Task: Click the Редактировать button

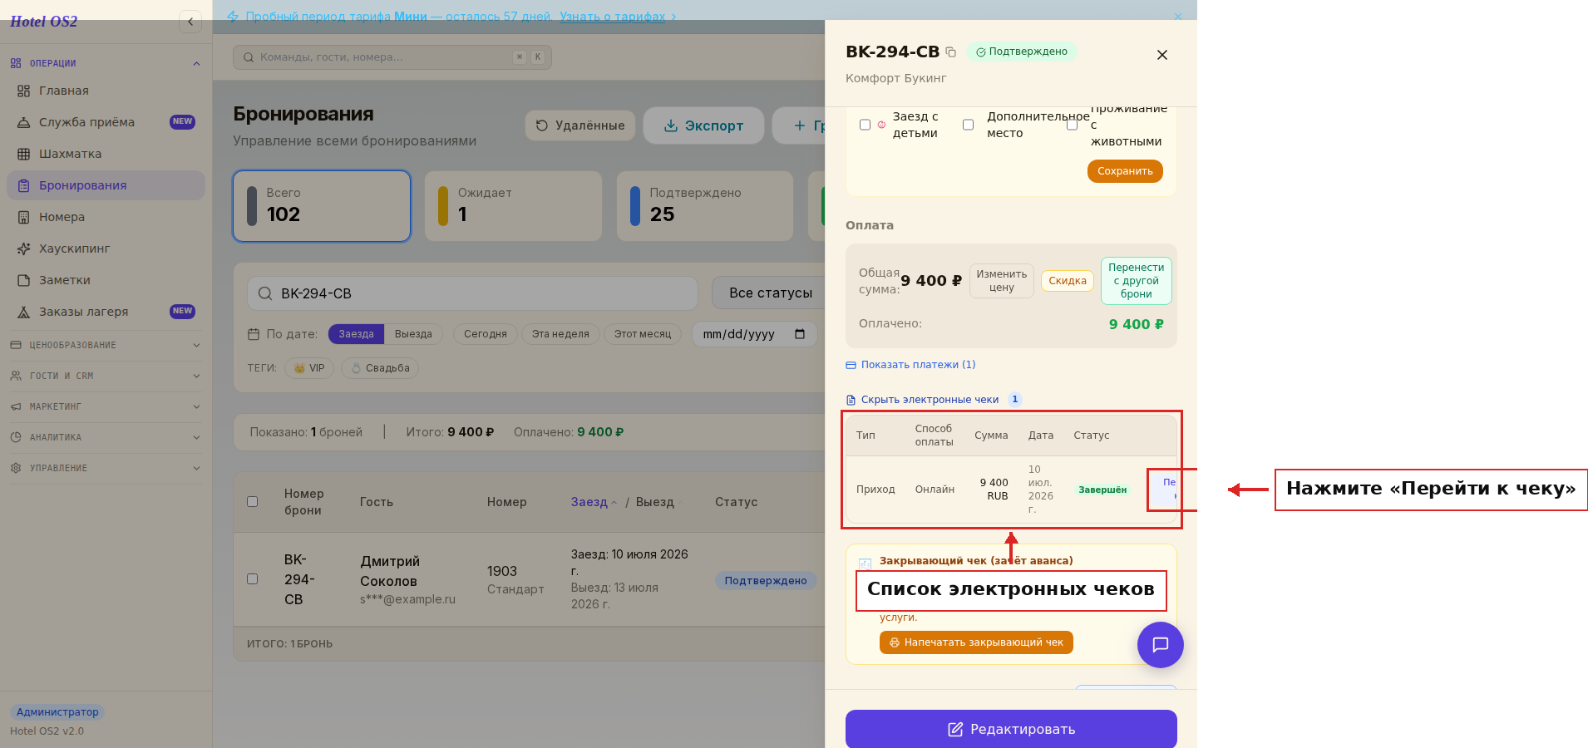Action: (x=1011, y=729)
